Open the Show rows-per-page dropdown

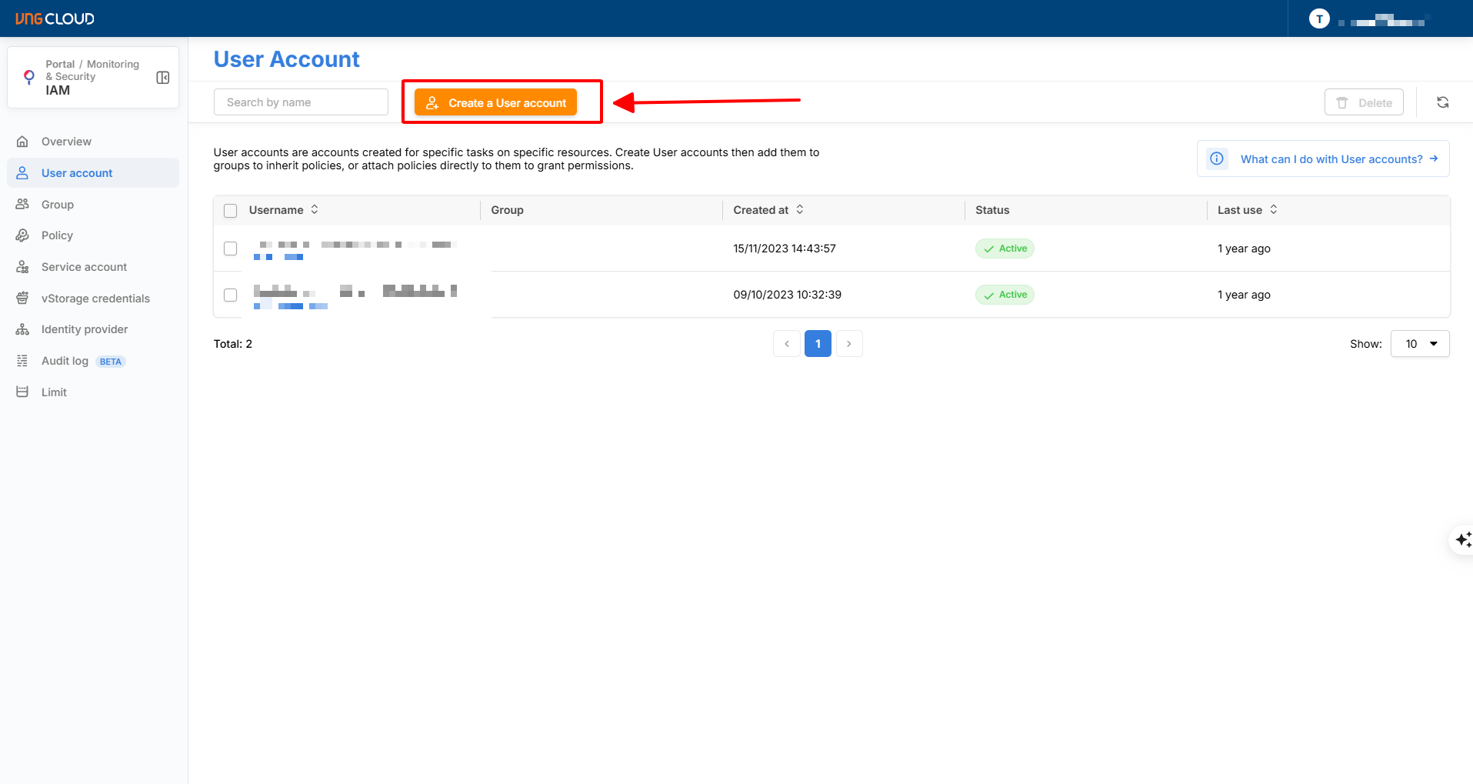pyautogui.click(x=1419, y=344)
